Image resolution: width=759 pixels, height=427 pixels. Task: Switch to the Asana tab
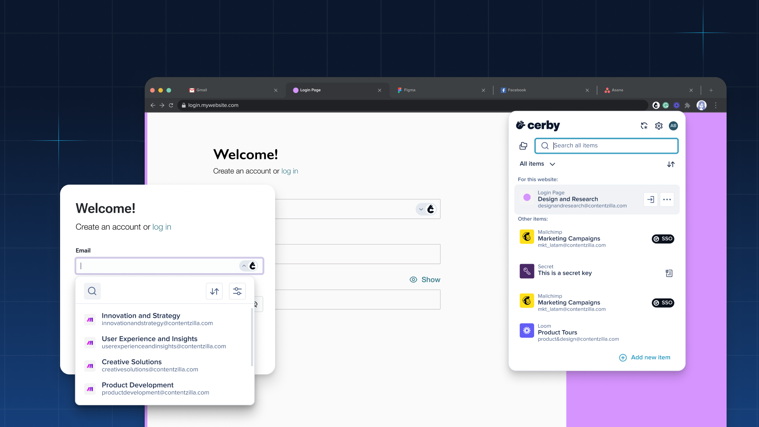[648, 90]
